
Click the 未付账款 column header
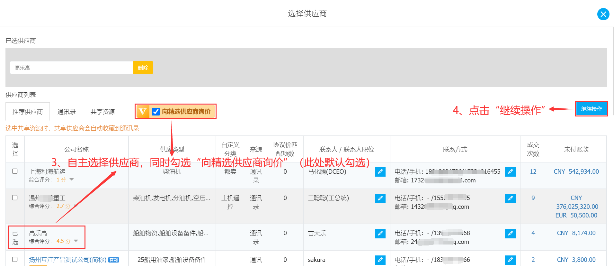(576, 149)
